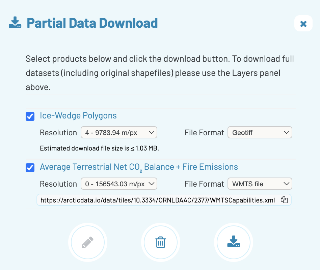Click the round download button at bottom
This screenshot has height=270, width=320.
pos(233,242)
